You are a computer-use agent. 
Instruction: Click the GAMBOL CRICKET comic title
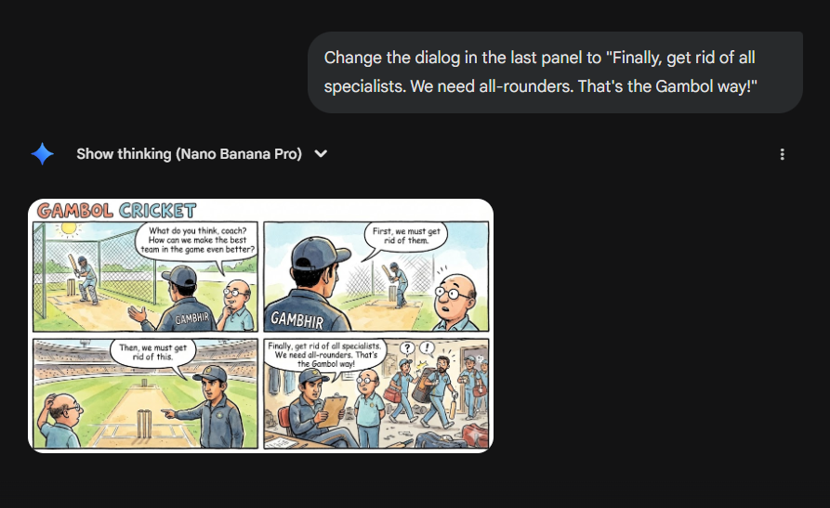116,211
